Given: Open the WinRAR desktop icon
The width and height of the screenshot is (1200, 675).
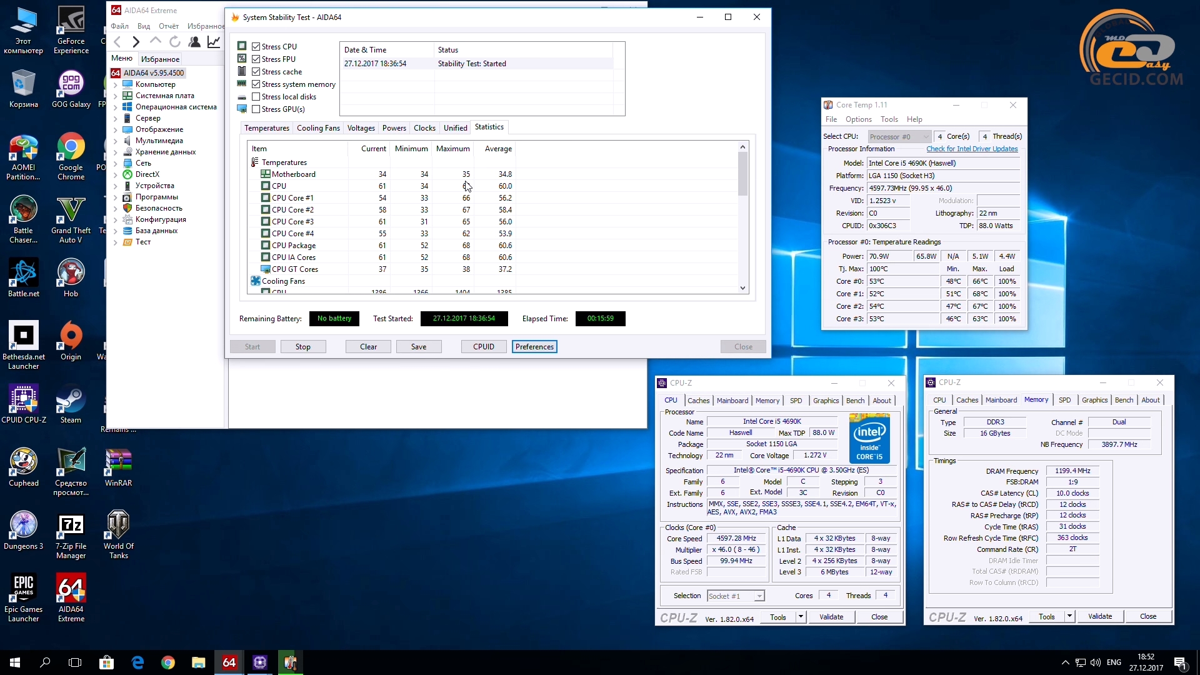Looking at the screenshot, I should 118,467.
